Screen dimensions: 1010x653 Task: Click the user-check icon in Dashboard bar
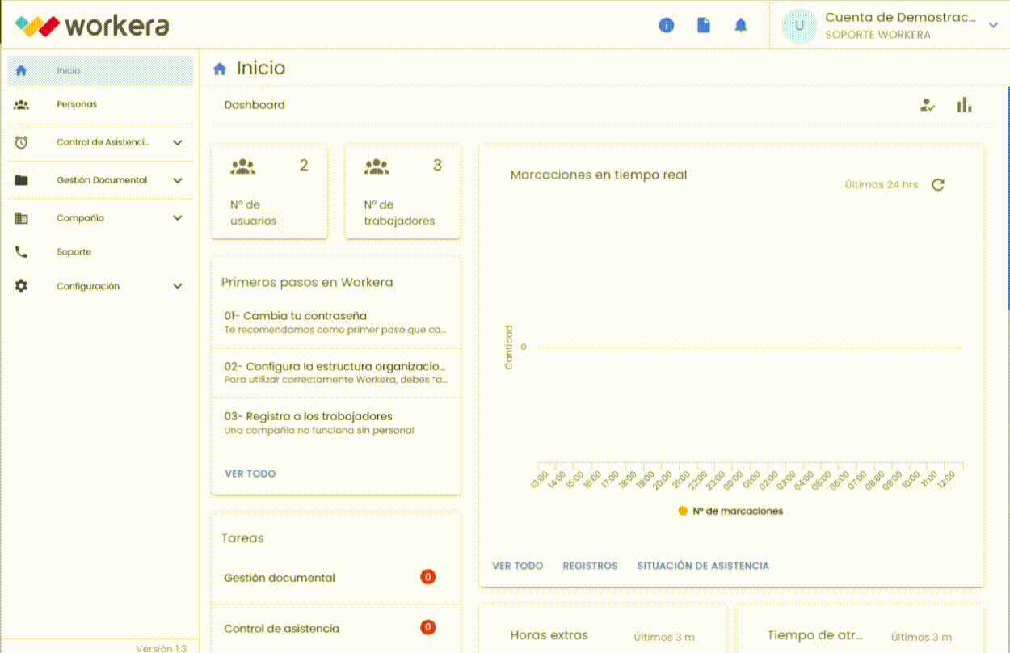928,105
